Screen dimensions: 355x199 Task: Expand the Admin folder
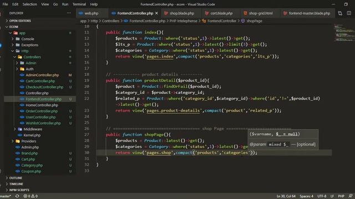click(31, 63)
